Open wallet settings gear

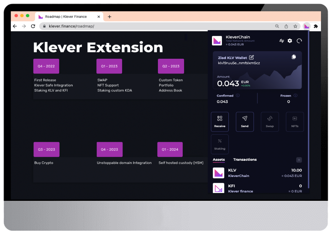pyautogui.click(x=290, y=41)
